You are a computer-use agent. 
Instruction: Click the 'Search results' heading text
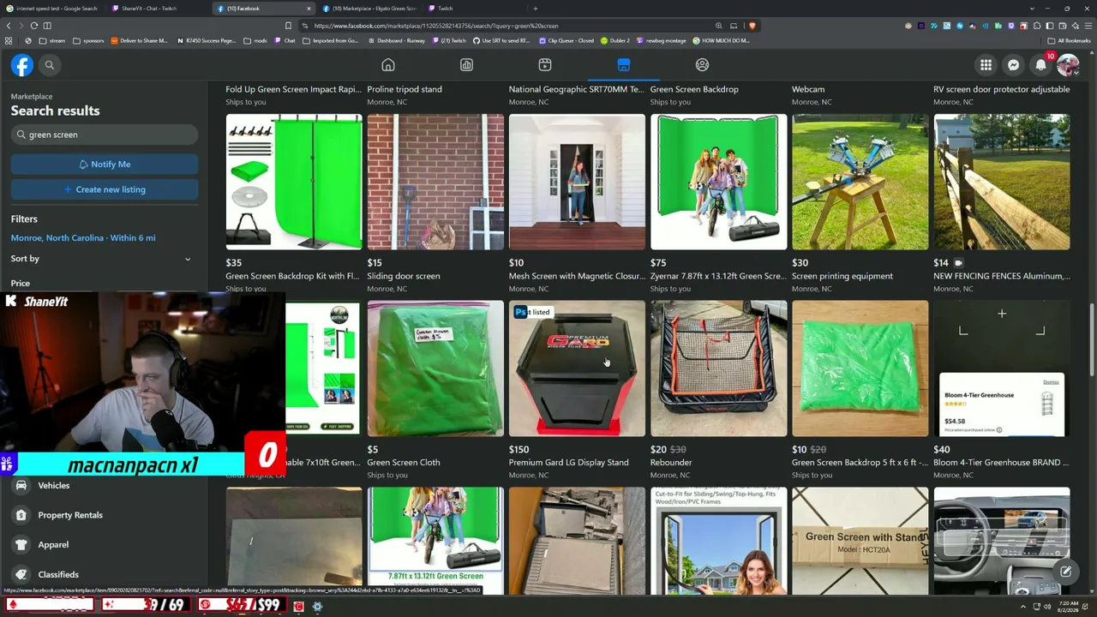pos(55,111)
